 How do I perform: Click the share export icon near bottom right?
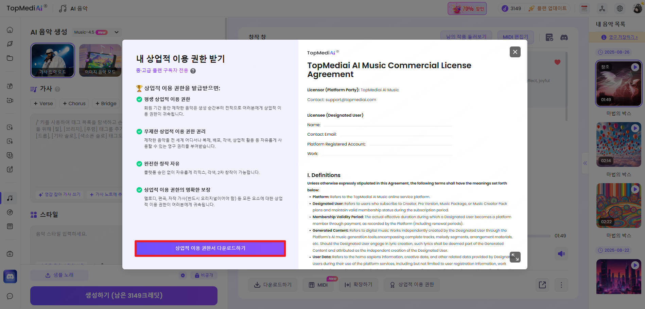[542, 285]
